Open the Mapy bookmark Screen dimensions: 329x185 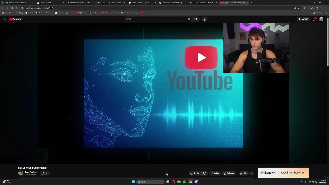20,13
